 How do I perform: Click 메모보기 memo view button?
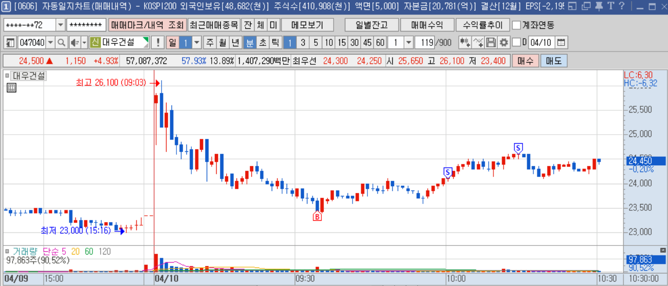[x=307, y=25]
